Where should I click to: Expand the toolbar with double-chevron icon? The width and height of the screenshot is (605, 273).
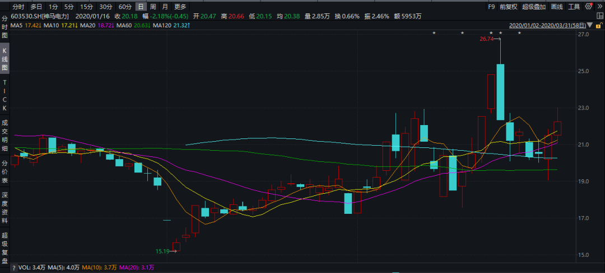(x=600, y=7)
